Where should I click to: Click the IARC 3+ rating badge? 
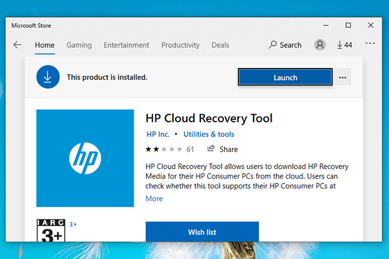tap(51, 231)
